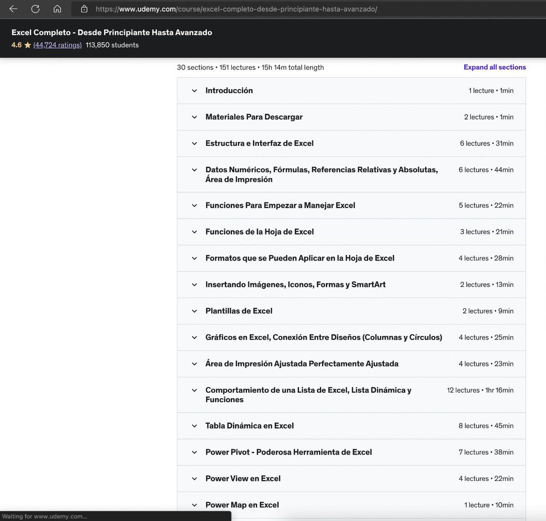Expand Funciones de la Hoja de Excel chevron

pyautogui.click(x=194, y=232)
